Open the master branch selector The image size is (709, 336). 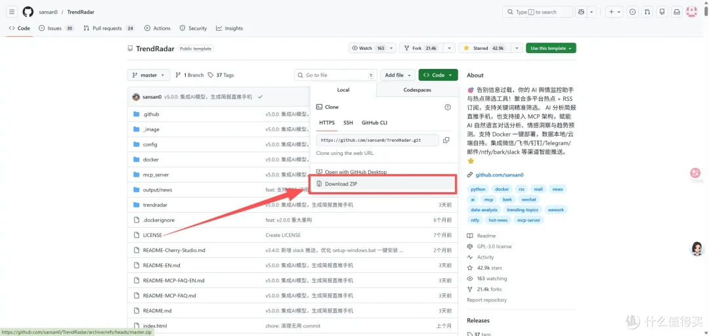pyautogui.click(x=149, y=75)
